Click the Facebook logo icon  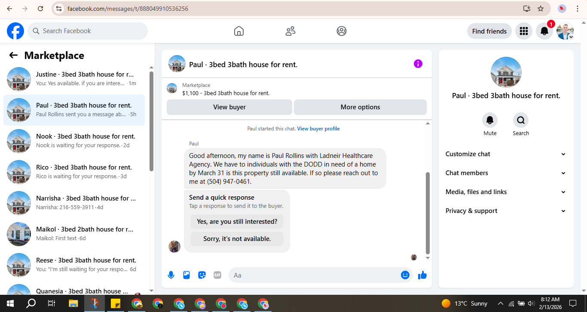15,31
